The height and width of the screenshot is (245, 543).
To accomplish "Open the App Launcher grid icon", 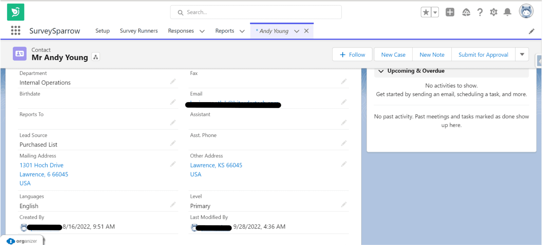I will click(x=16, y=31).
